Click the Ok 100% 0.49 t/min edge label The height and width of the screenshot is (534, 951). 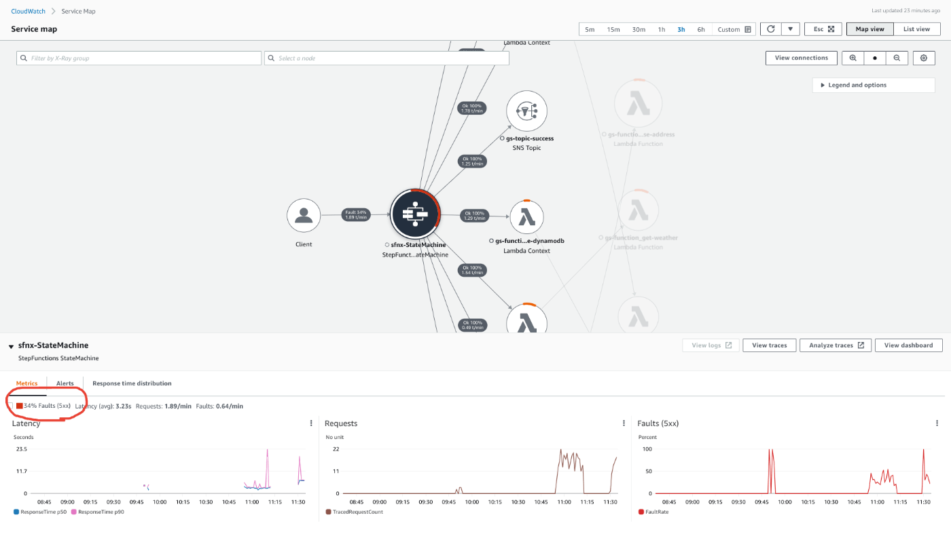(x=472, y=325)
